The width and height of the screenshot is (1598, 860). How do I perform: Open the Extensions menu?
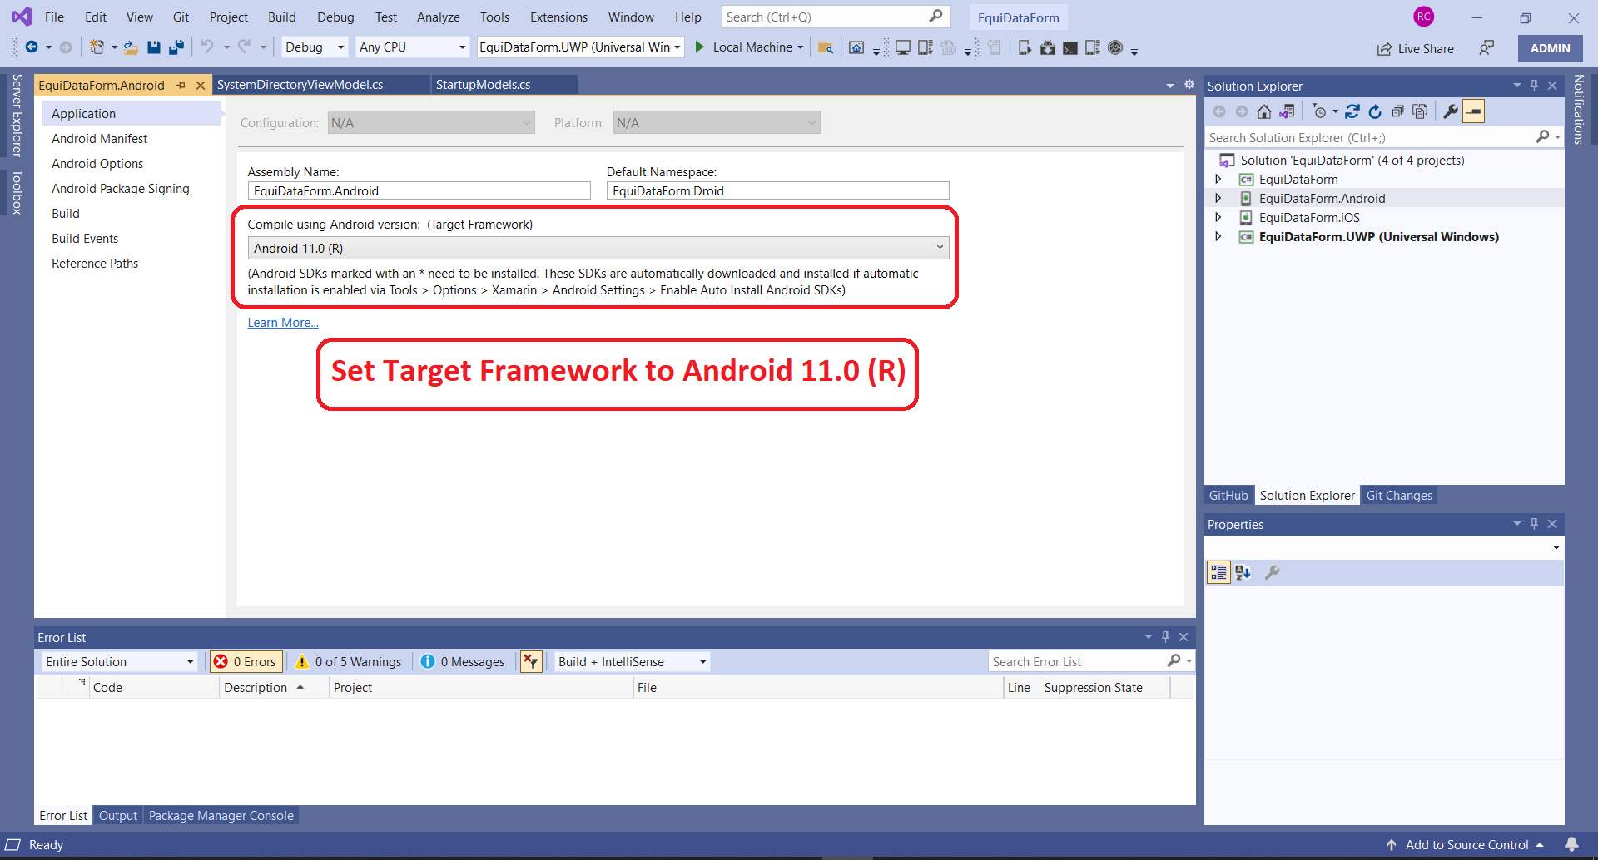(558, 17)
